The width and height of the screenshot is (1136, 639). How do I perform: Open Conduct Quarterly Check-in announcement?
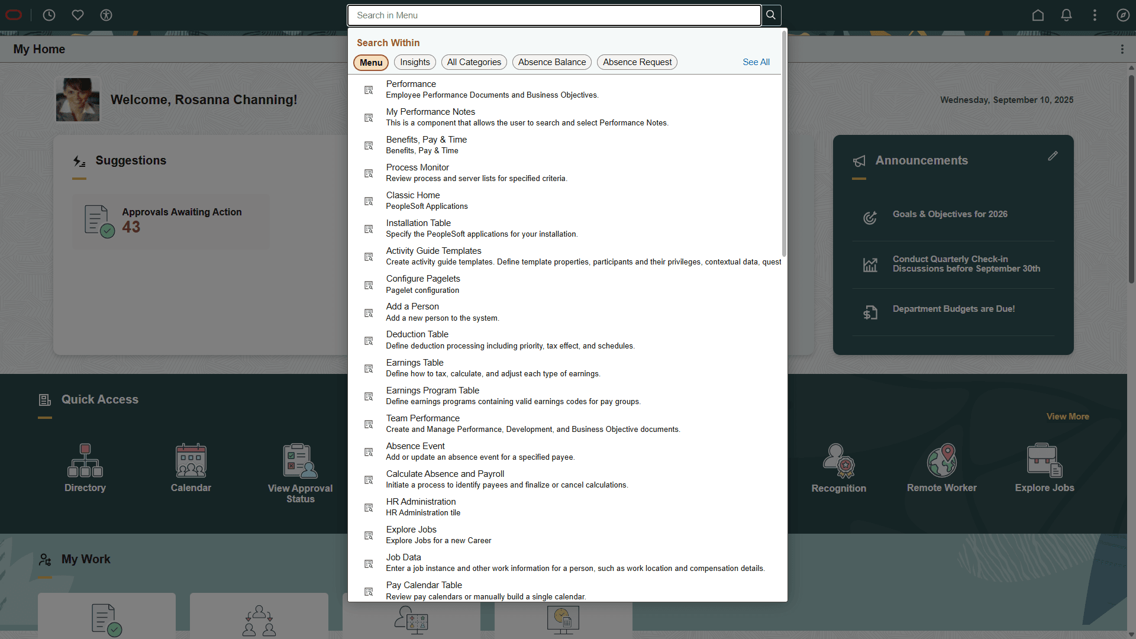pyautogui.click(x=966, y=264)
